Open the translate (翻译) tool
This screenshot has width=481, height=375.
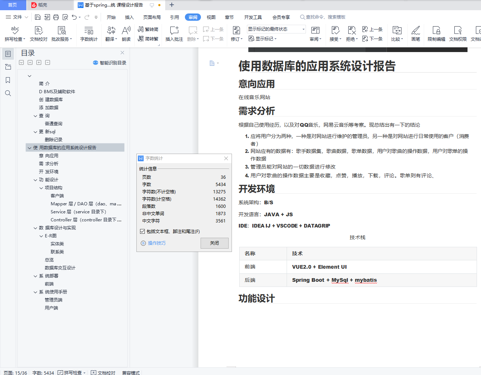[111, 33]
